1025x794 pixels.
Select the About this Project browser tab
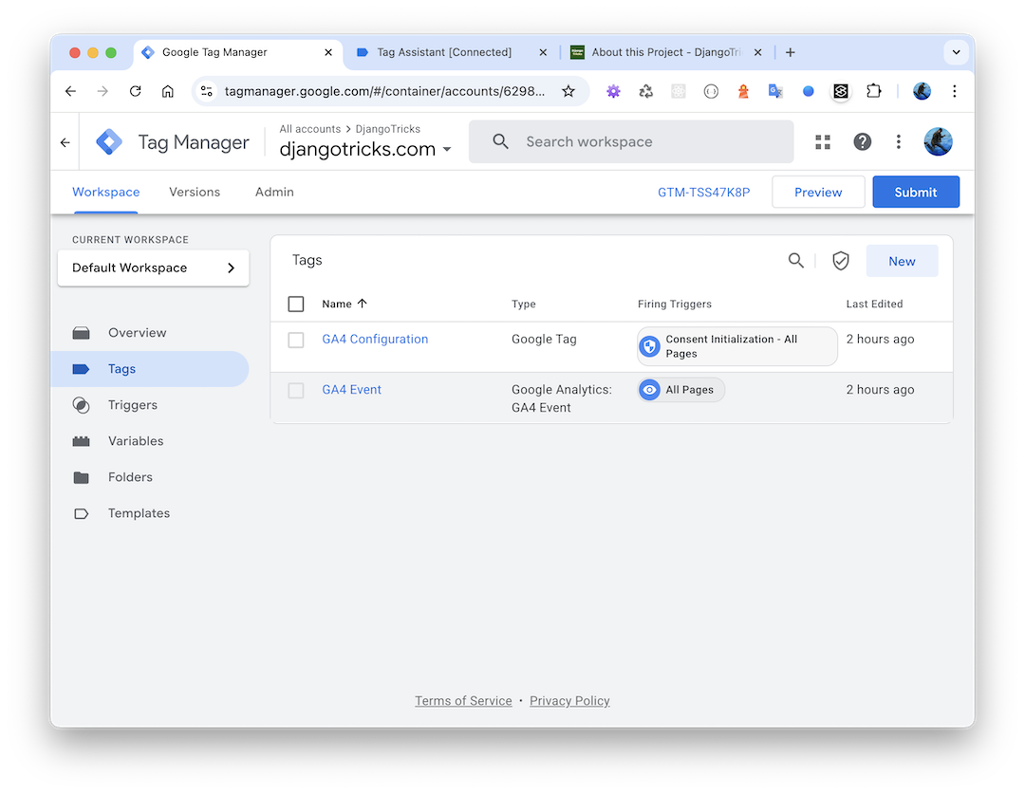666,52
